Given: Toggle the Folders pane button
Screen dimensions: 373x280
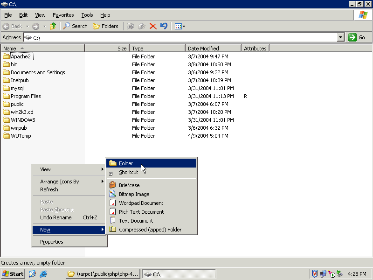Looking at the screenshot, I should pyautogui.click(x=105, y=26).
